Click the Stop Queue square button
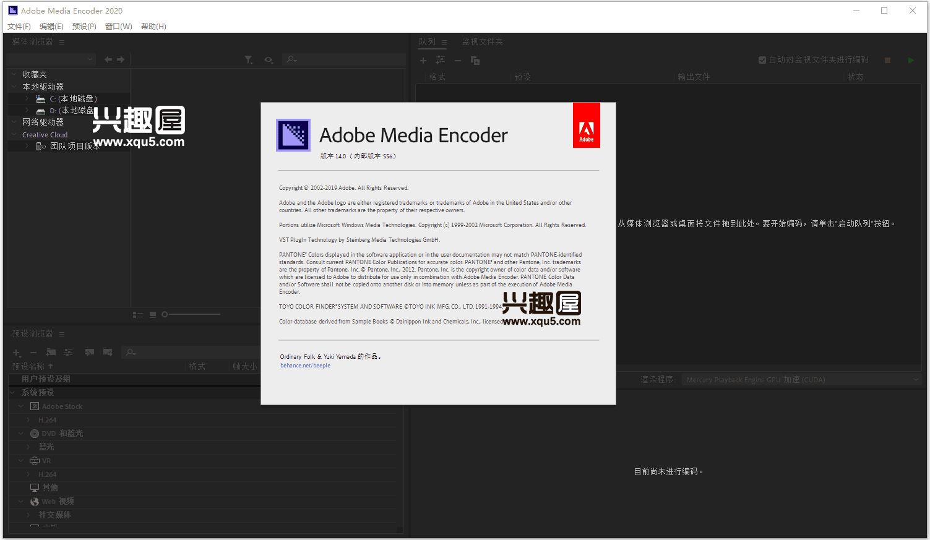The height and width of the screenshot is (540, 930). click(887, 61)
